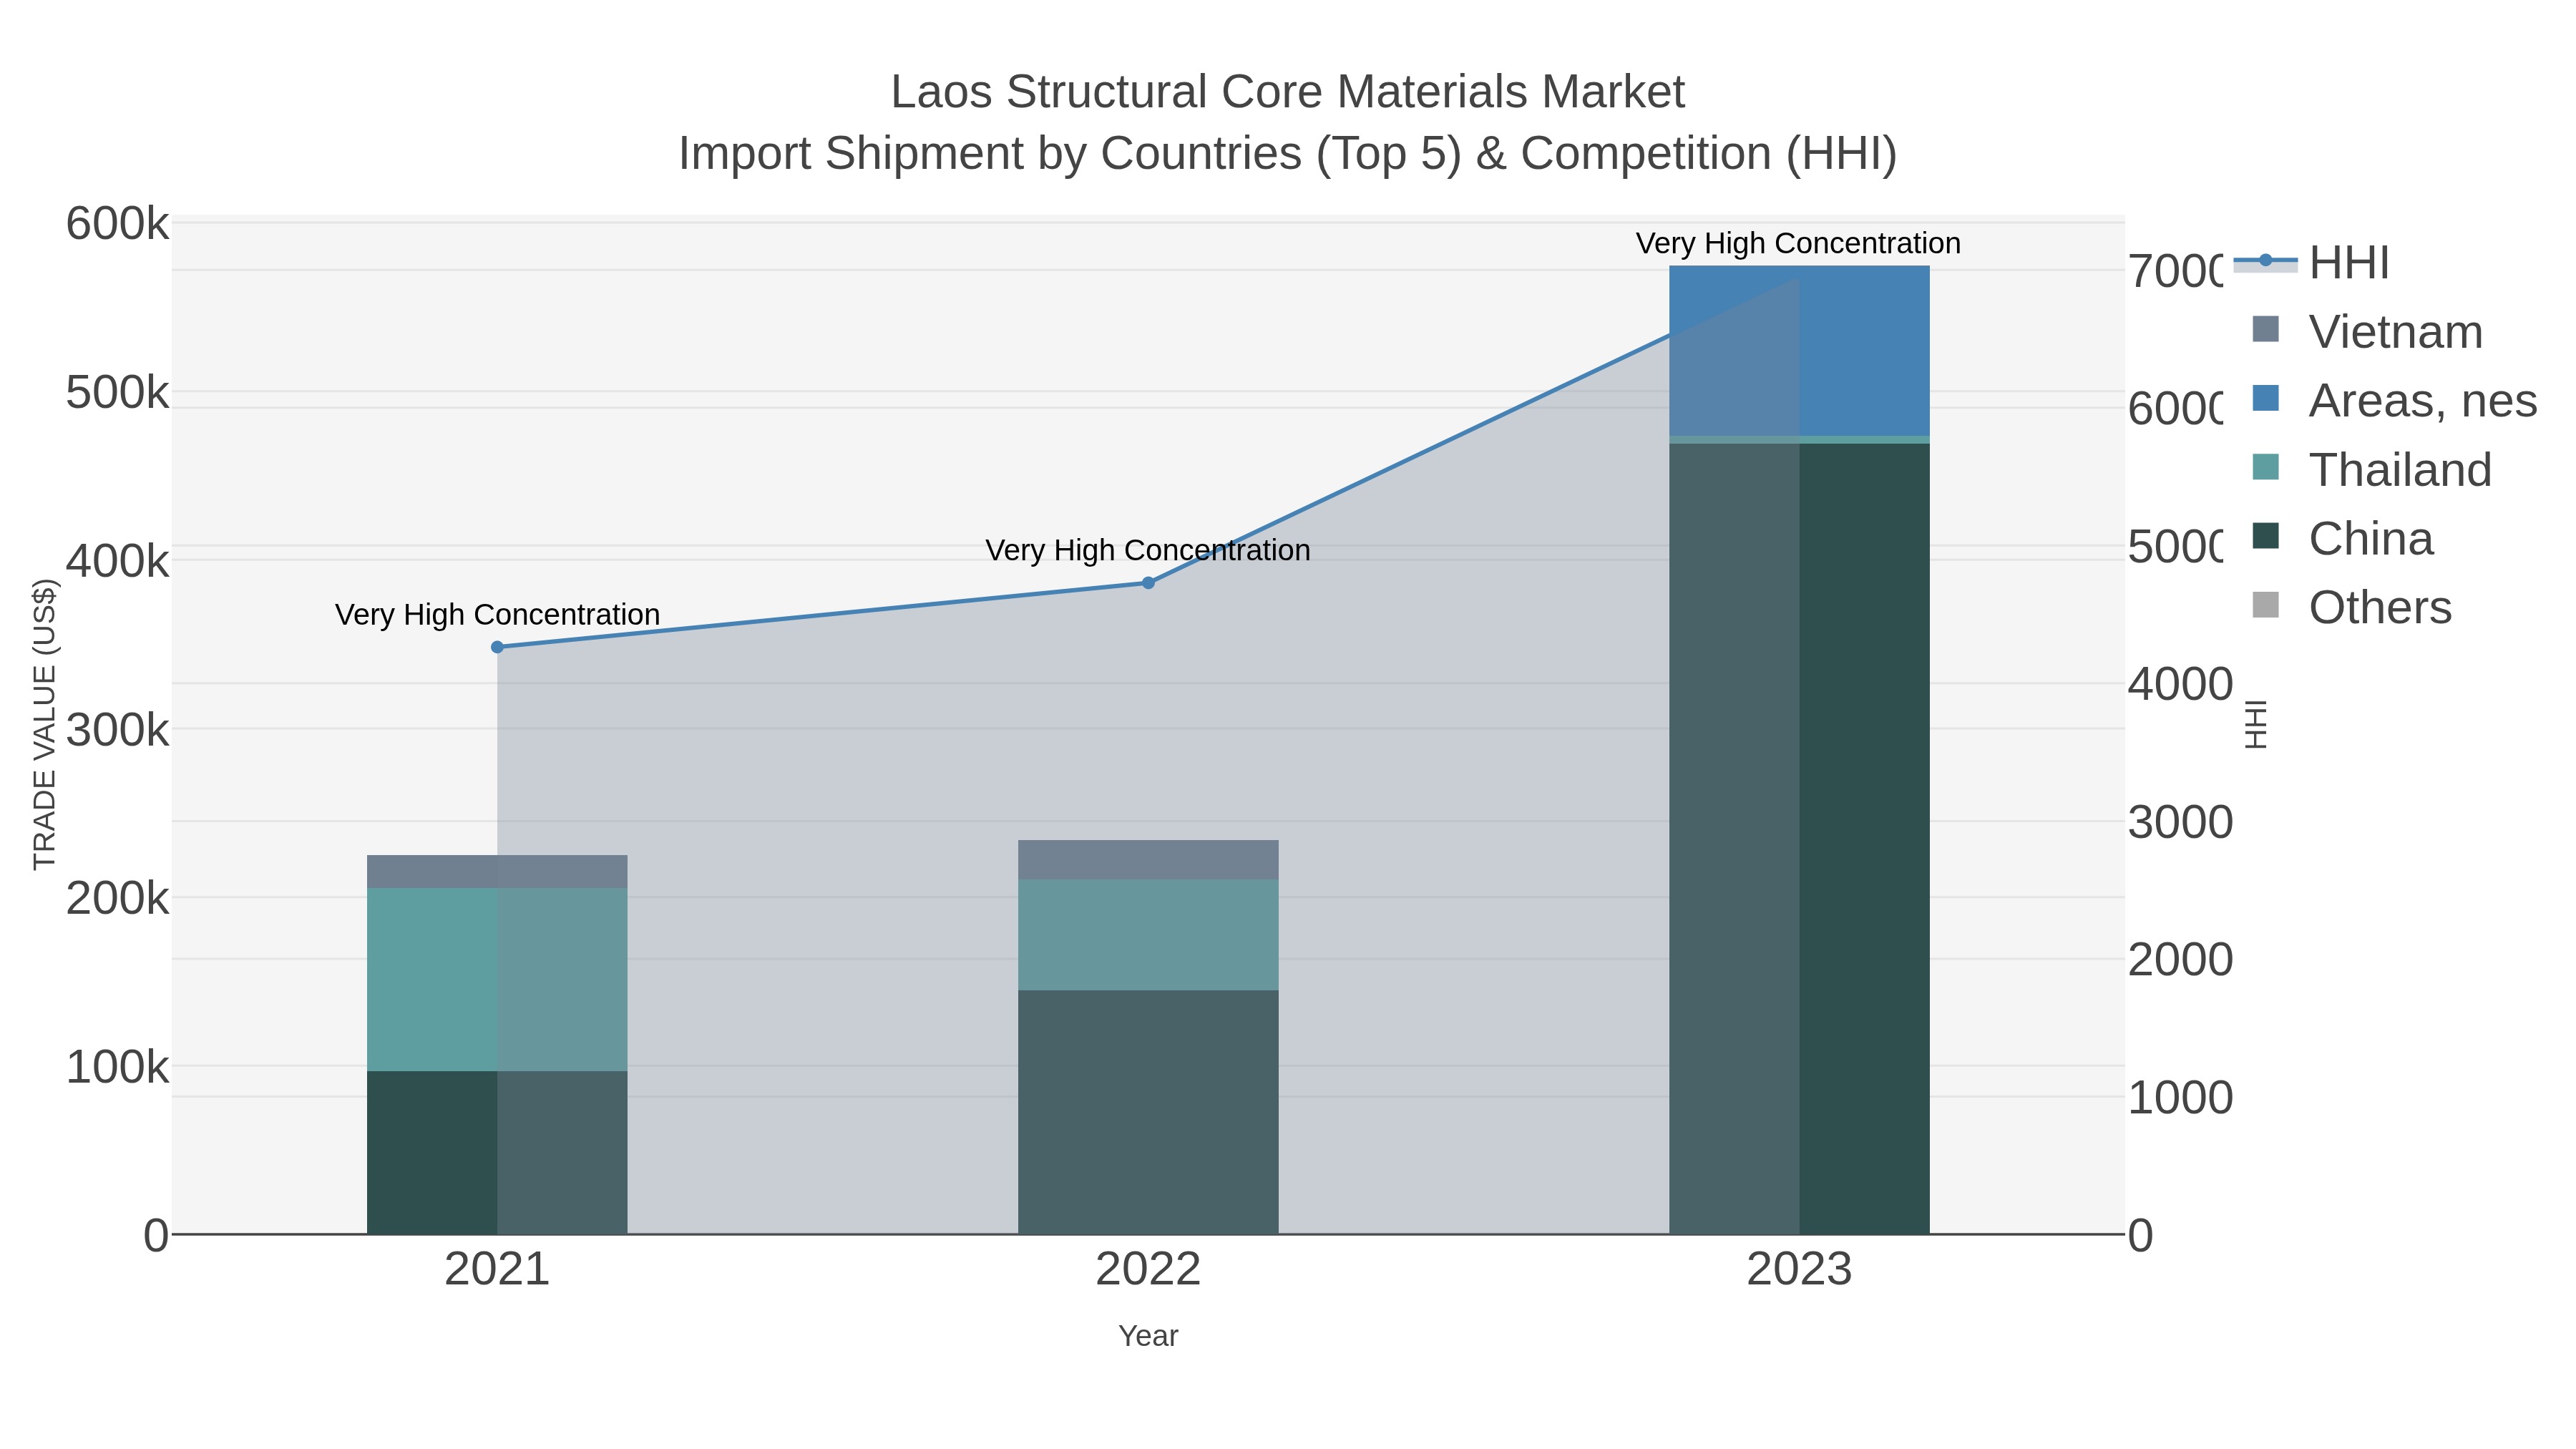Click the 0 right axis tick

2140,1236
